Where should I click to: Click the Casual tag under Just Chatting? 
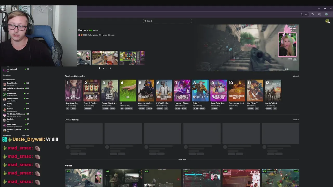click(73, 109)
